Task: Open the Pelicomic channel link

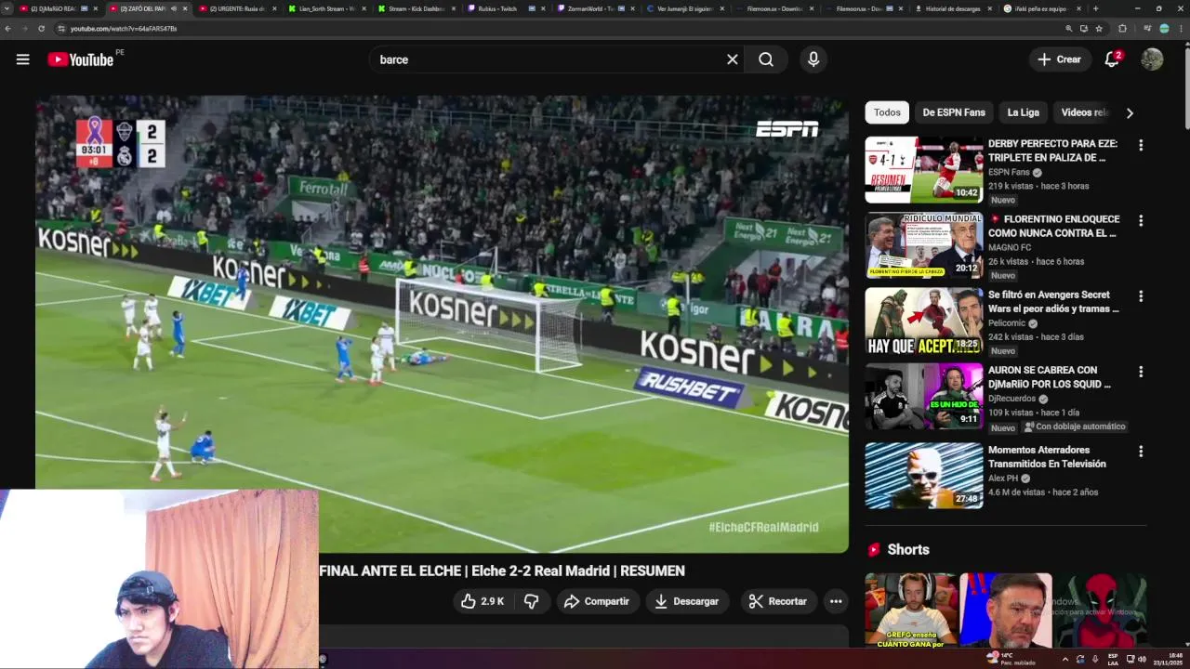Action: 1007,323
